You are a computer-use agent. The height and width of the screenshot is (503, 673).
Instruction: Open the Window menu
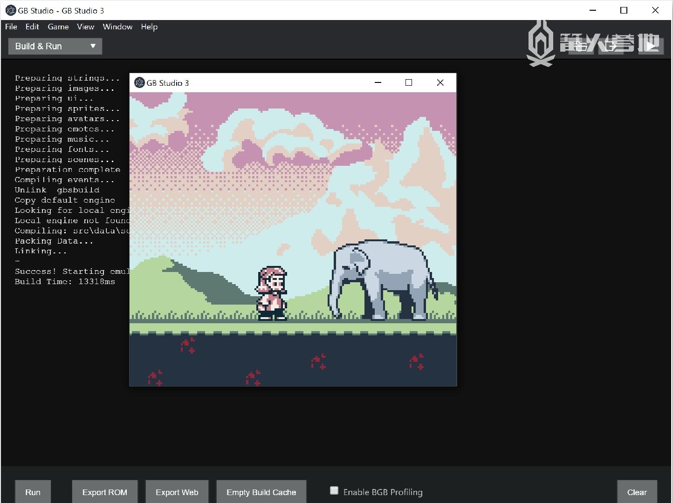coord(117,27)
